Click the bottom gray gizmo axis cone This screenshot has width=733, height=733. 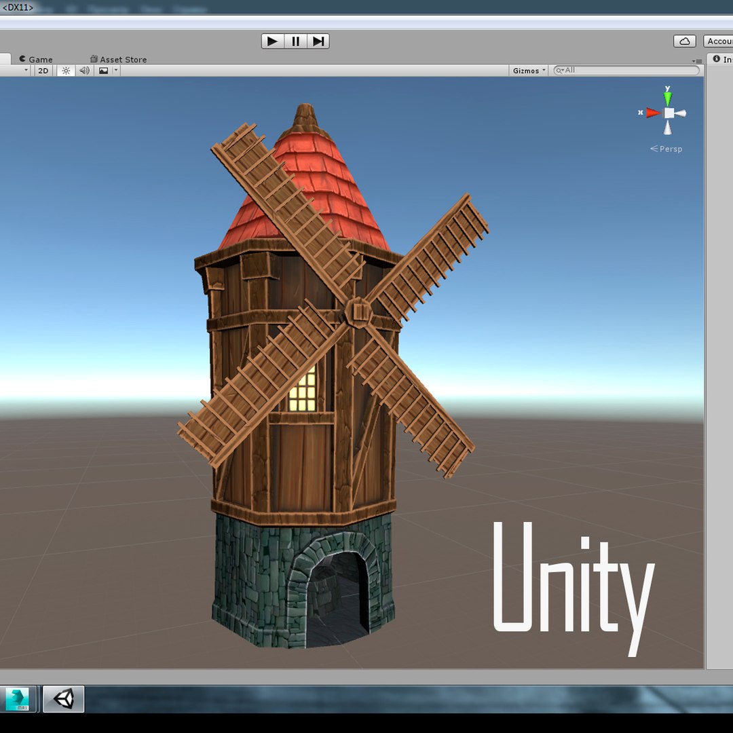point(668,128)
